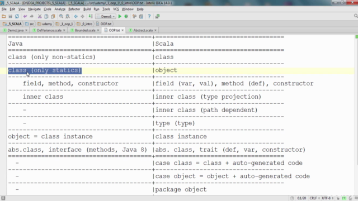Image resolution: width=358 pixels, height=201 pixels.
Task: Click the Back navigation arrow
Action: pos(76,16)
